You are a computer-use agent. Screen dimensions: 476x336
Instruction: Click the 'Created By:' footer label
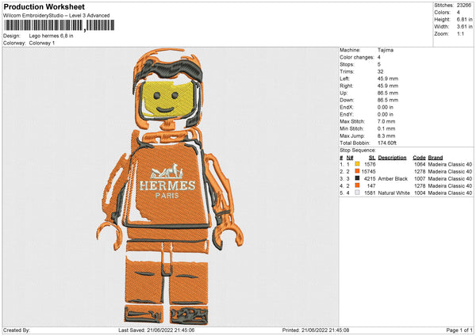[17, 330]
